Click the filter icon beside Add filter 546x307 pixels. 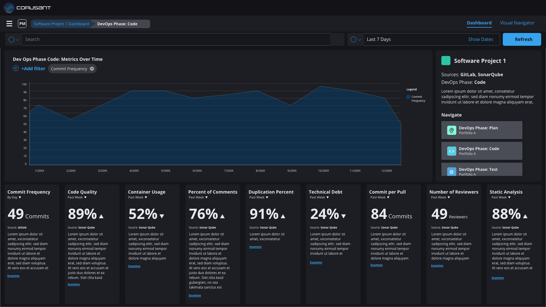[16, 69]
